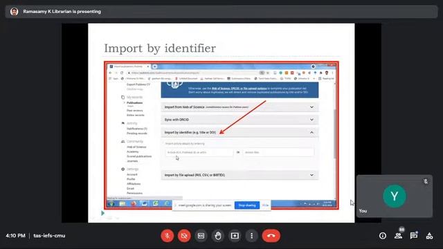This screenshot has height=249, width=443.
Task: Show everyone in the people panel
Action: tap(399, 236)
